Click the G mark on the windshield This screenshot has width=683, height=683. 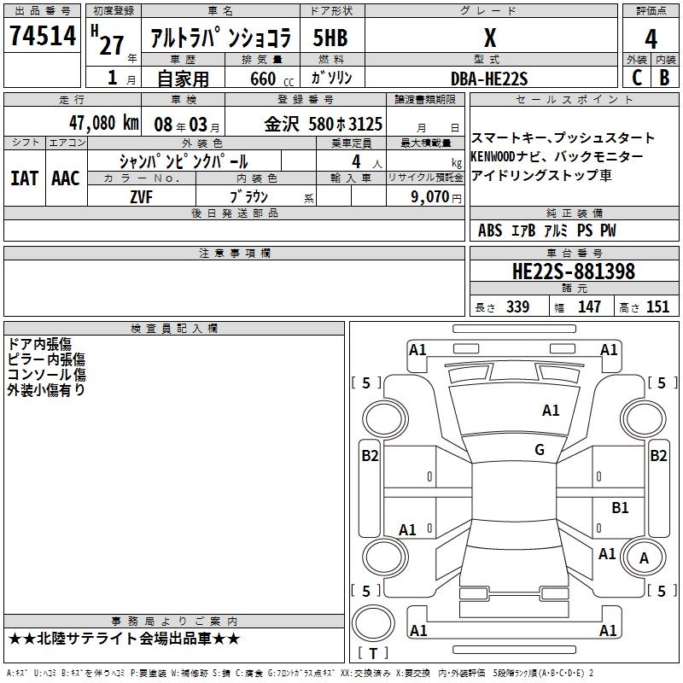540,450
